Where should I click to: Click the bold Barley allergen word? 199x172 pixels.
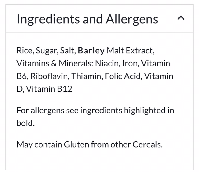coord(91,50)
